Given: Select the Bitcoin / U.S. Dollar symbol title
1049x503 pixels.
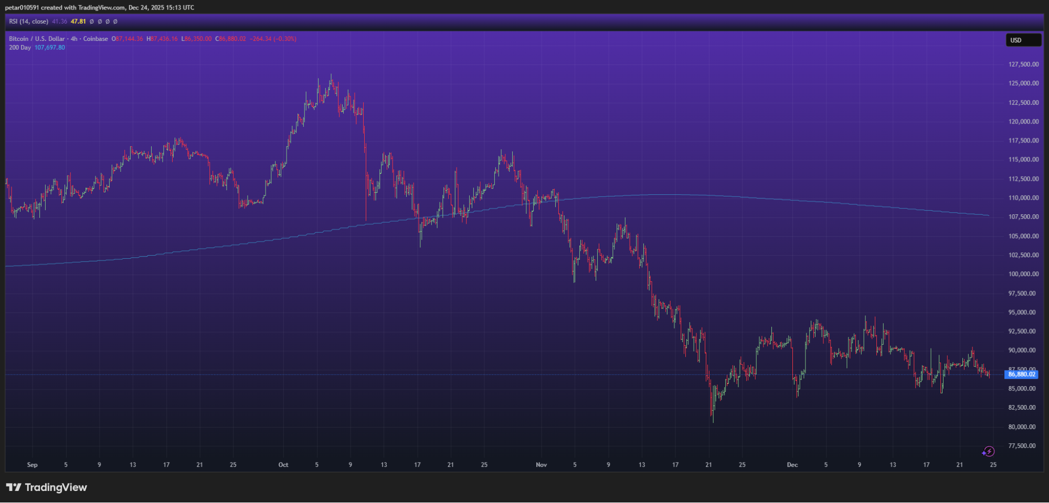Looking at the screenshot, I should (36, 38).
